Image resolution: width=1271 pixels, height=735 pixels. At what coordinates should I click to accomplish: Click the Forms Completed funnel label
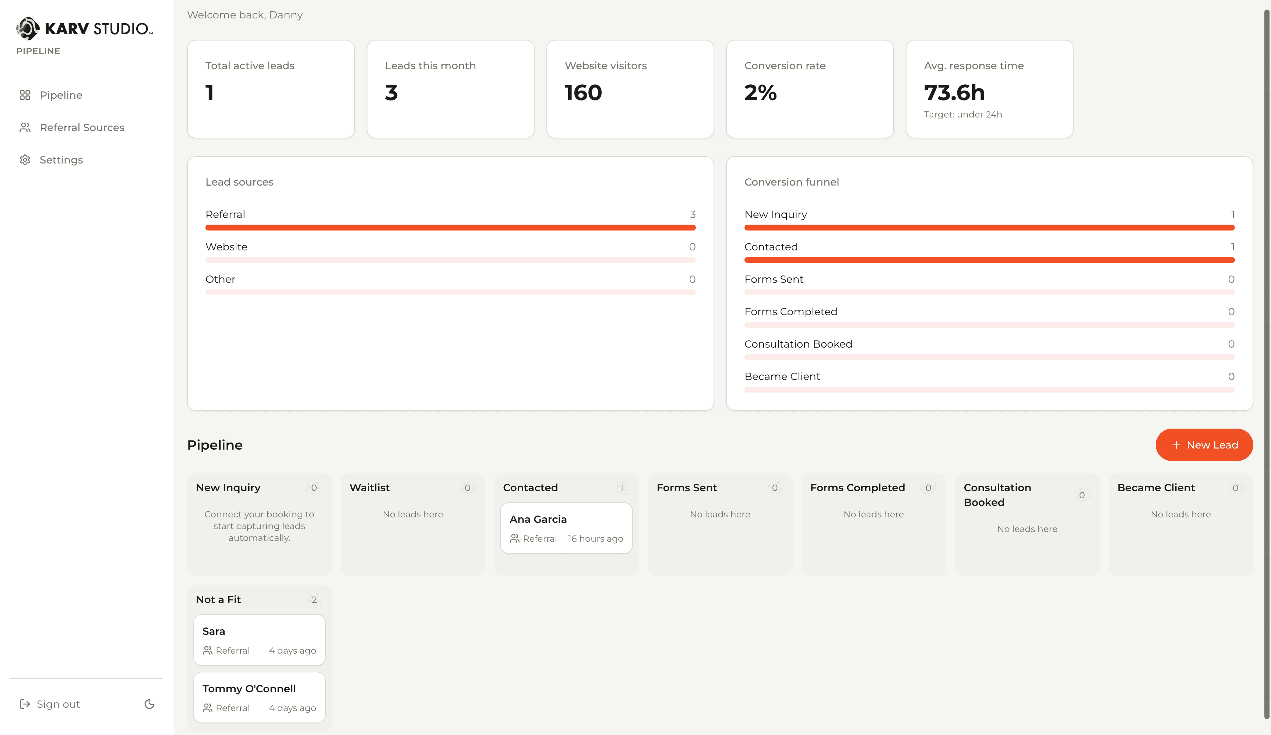click(791, 311)
